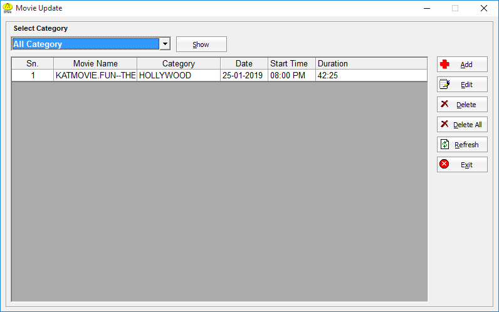The image size is (499, 312).
Task: Open the category dropdown arrow
Action: pyautogui.click(x=165, y=44)
